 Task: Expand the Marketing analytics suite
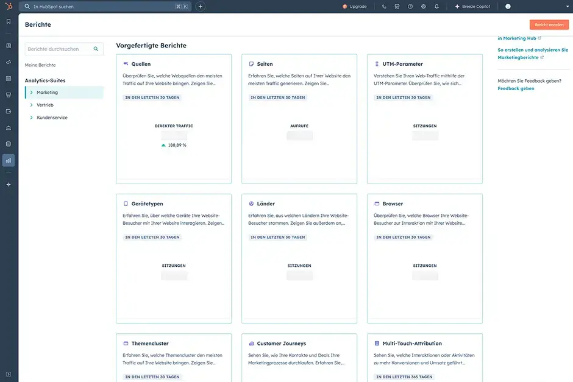pos(31,93)
